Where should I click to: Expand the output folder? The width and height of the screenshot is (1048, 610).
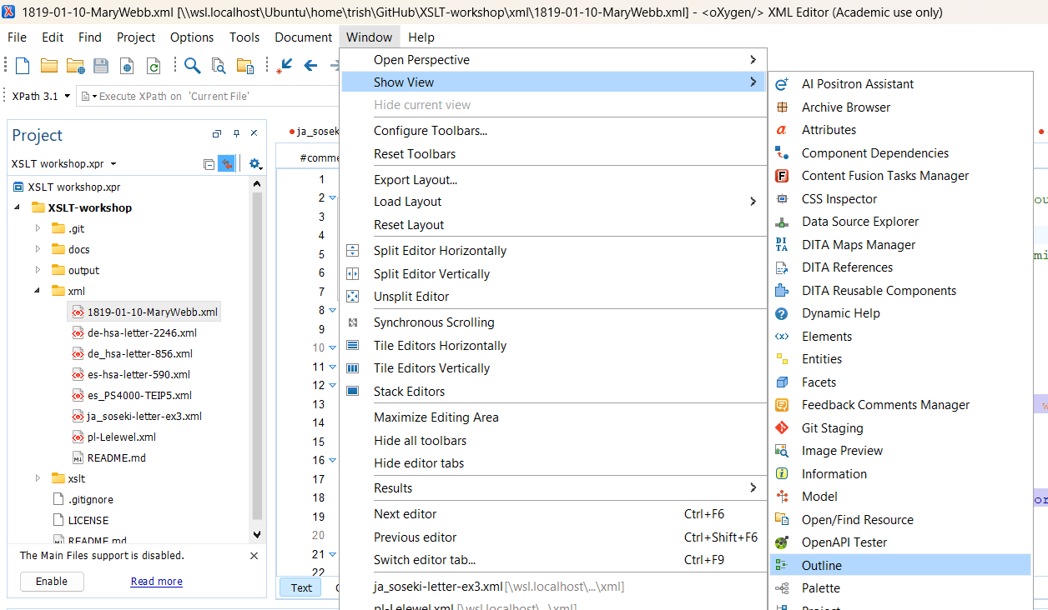point(38,270)
